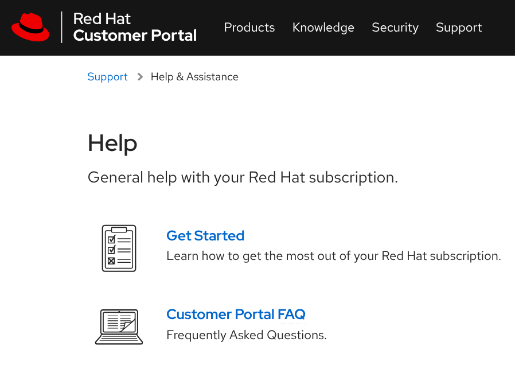Go to Support via breadcrumb link
Viewport: 515px width, 373px height.
tap(107, 77)
